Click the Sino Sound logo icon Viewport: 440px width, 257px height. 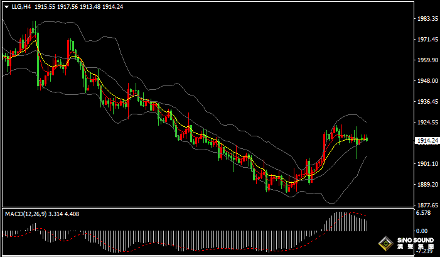point(385,243)
